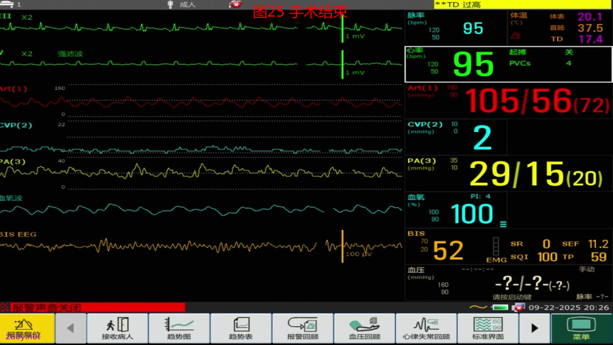Click the 强滤波 filter label on lead V

tap(70, 53)
